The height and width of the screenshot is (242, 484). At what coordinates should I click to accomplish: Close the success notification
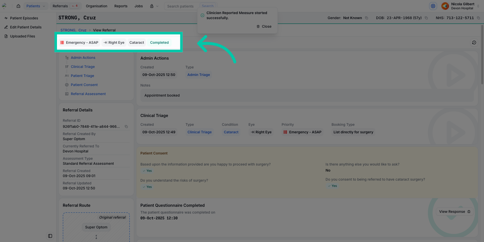pyautogui.click(x=264, y=26)
